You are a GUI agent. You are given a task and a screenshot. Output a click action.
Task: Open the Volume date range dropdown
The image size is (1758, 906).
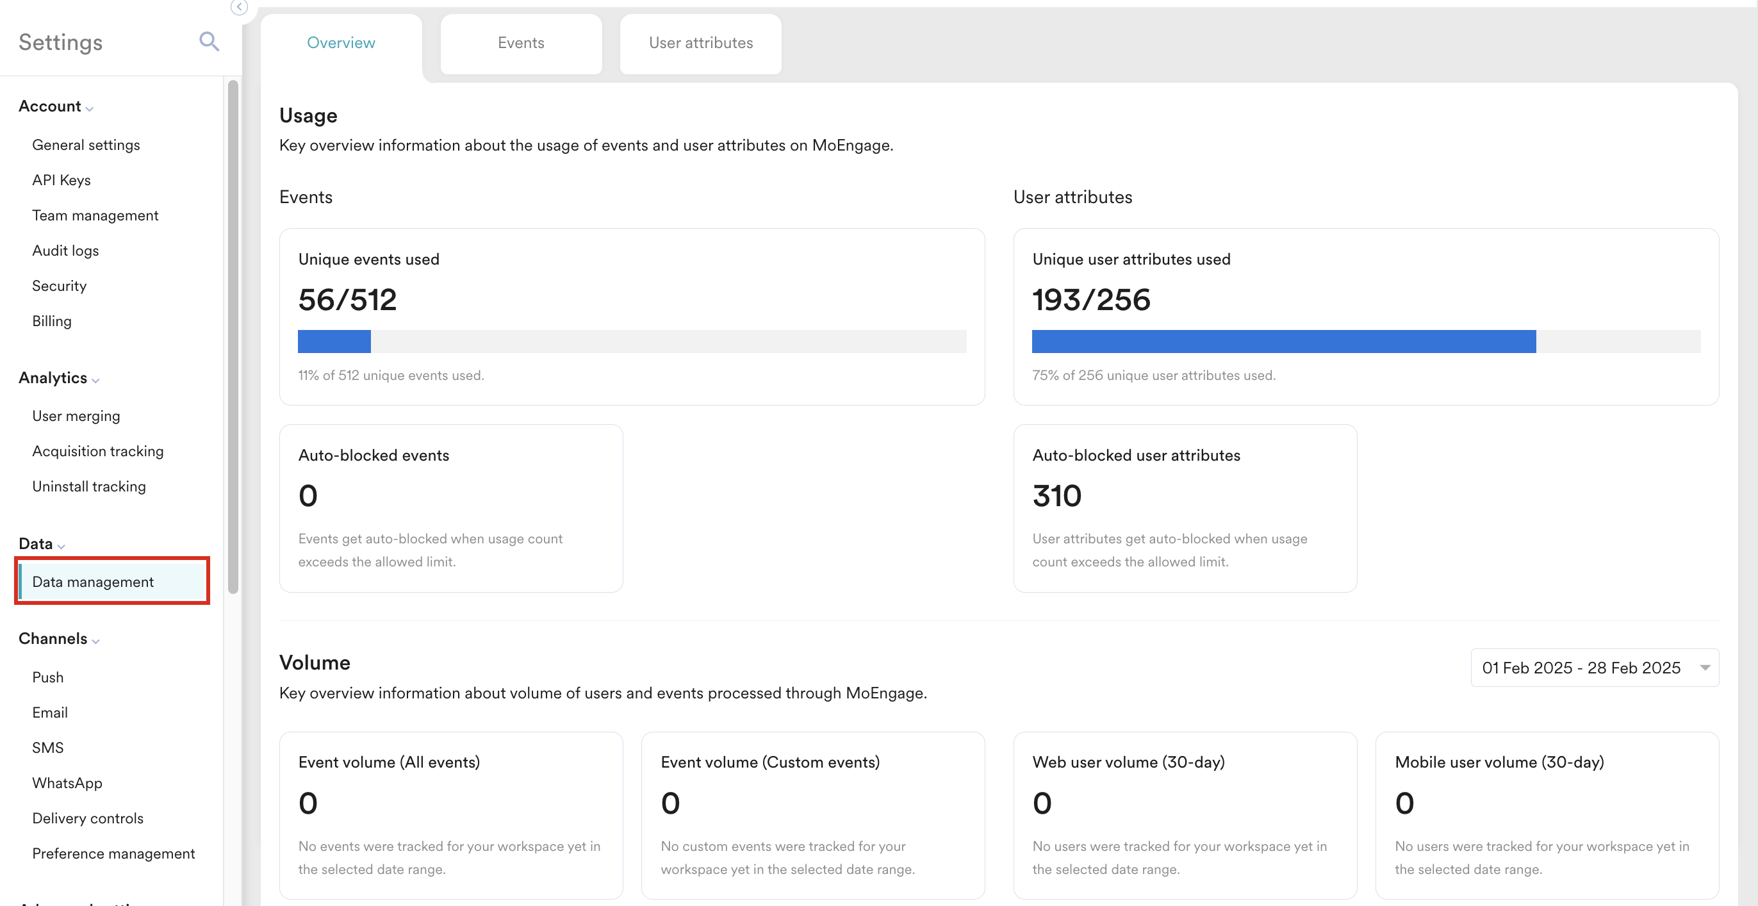1593,667
